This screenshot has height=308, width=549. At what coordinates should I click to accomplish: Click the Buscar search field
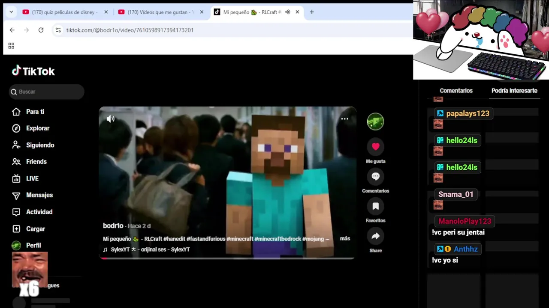tap(47, 92)
